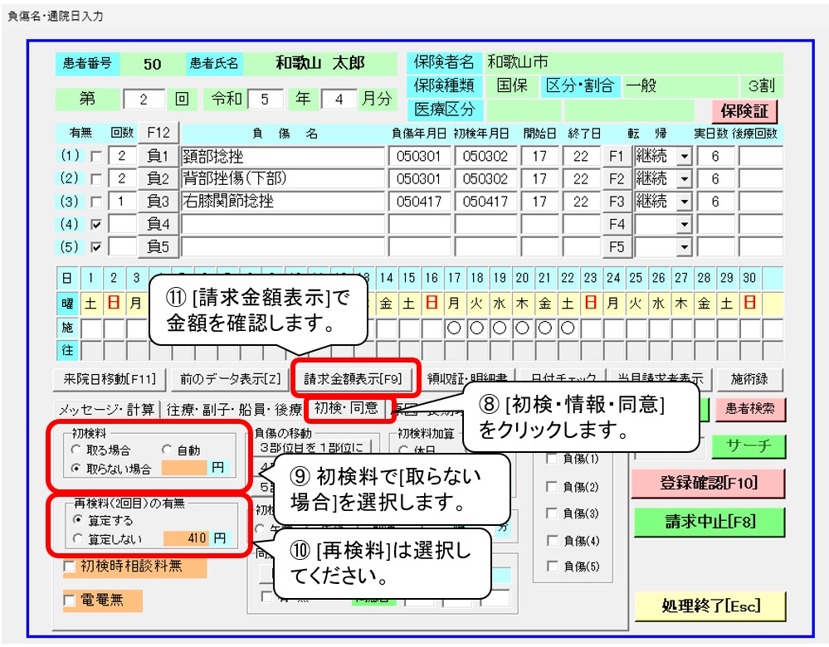Click the 保険証 button
Viewport: 829px width, 647px height.
click(744, 110)
